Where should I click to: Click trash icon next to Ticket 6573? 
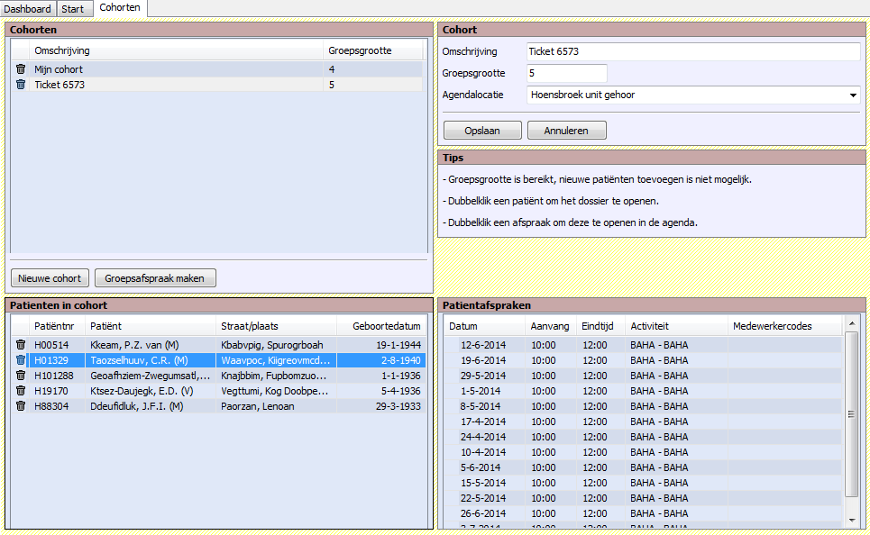point(21,85)
